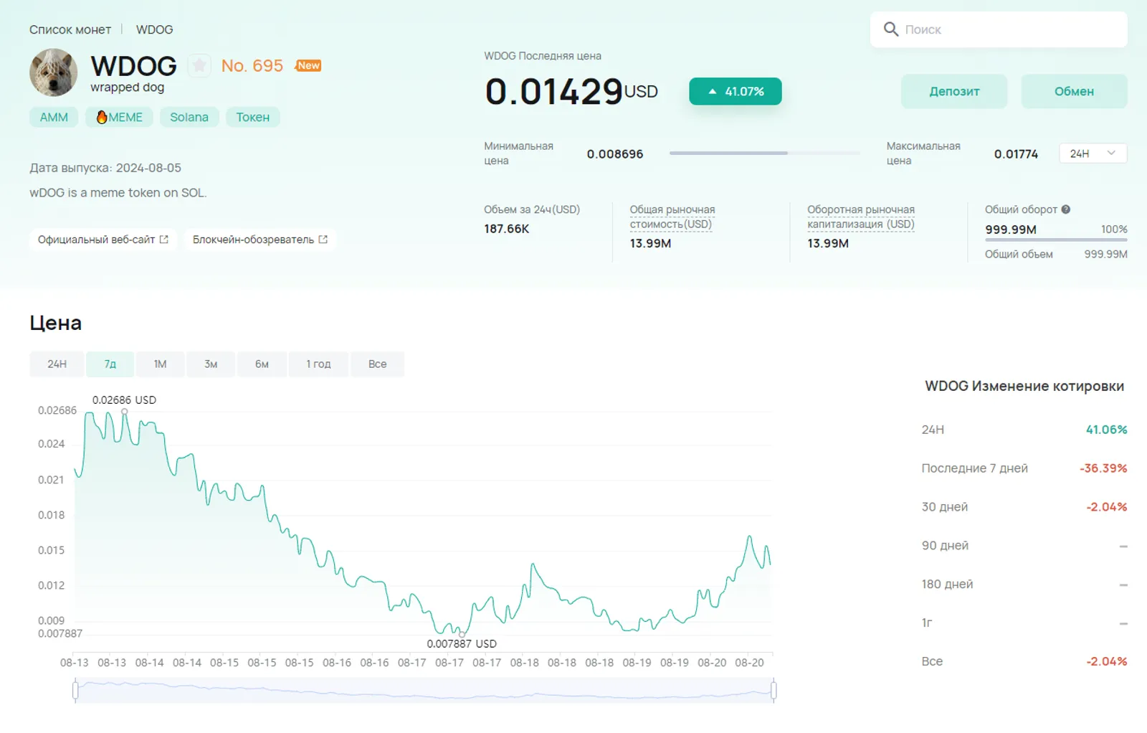Switch chart to 6м period
Screen dimensions: 1147x733
pyautogui.click(x=262, y=364)
